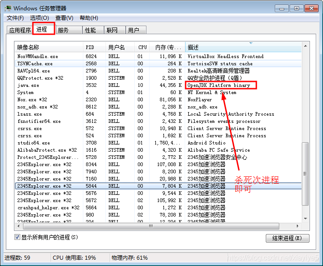323x266 pixels.
Task: Select 2345Explorer.exe with PID 8344
Action: tap(158, 164)
